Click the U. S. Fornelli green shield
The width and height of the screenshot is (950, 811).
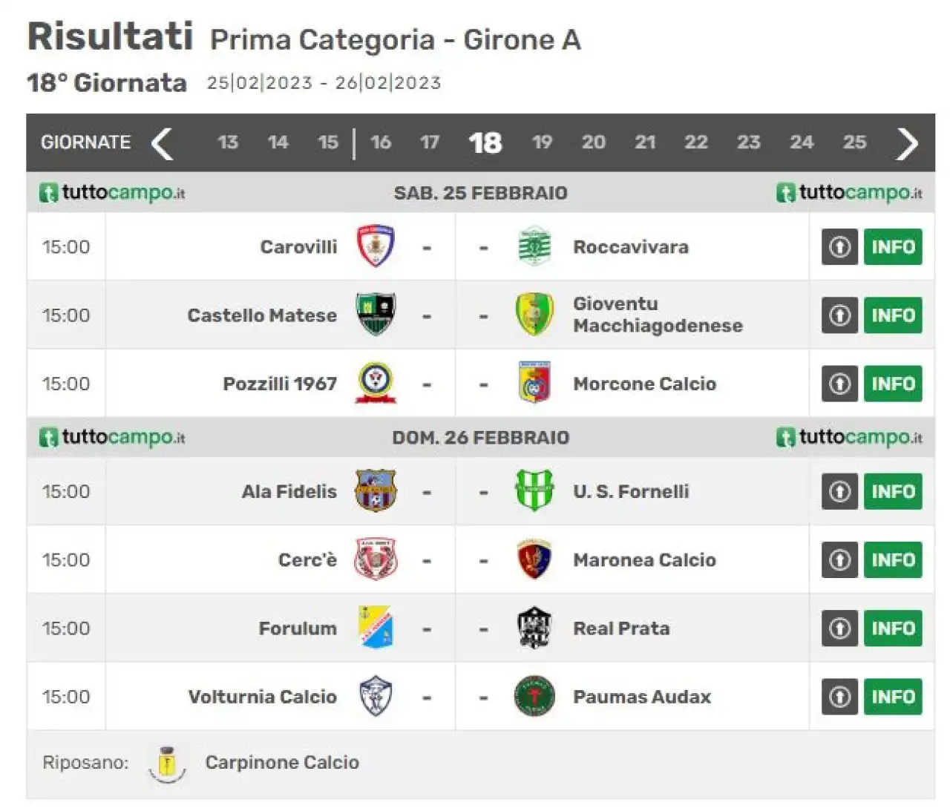[x=534, y=490]
